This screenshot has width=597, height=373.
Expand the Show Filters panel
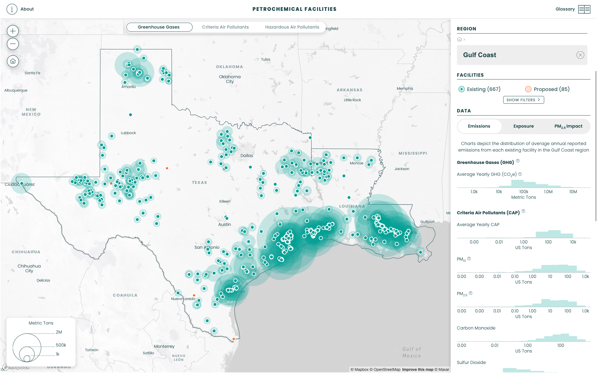tap(523, 100)
